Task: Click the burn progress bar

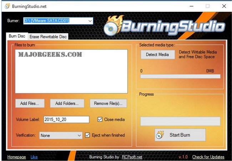Action: 180,121
